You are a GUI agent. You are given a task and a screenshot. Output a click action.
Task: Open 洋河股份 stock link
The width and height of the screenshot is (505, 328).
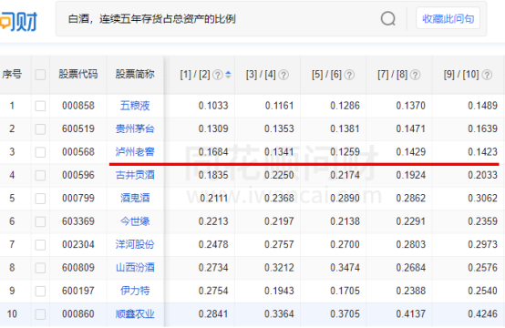(x=135, y=244)
